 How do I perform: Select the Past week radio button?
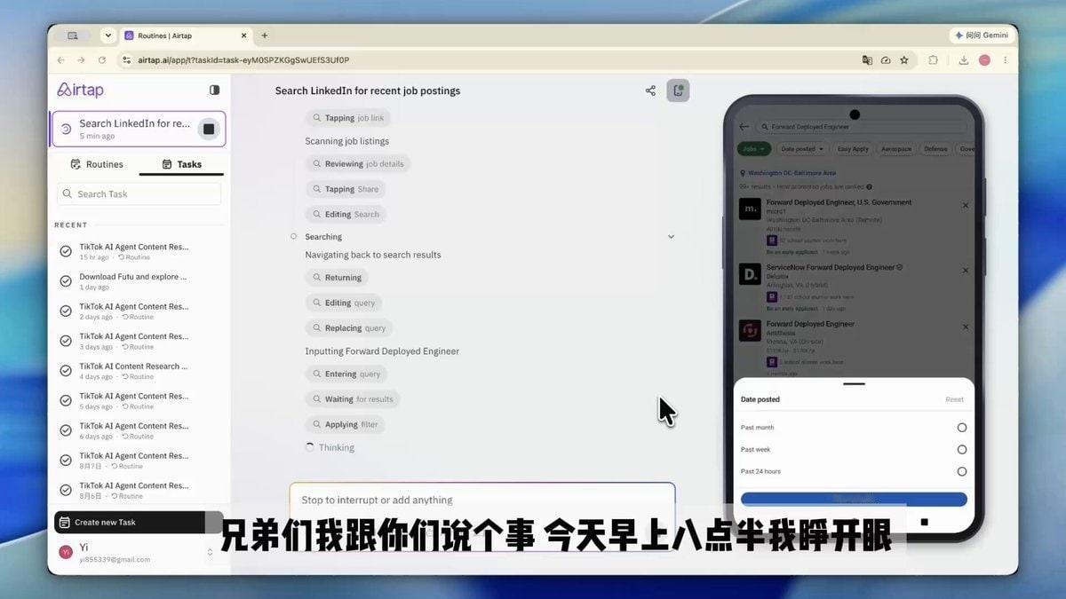click(x=961, y=450)
